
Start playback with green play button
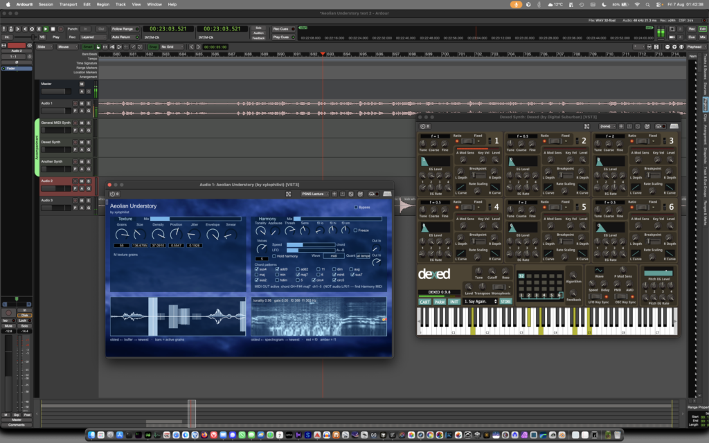(x=46, y=29)
